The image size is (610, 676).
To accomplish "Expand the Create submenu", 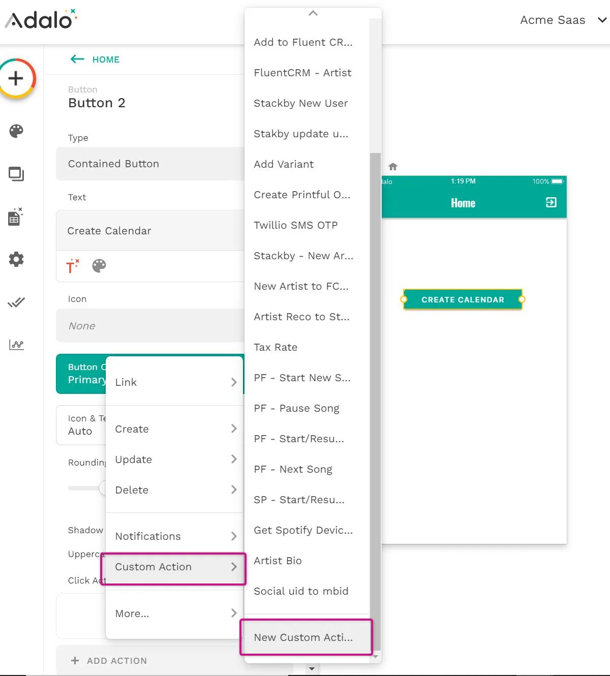I will 175,429.
